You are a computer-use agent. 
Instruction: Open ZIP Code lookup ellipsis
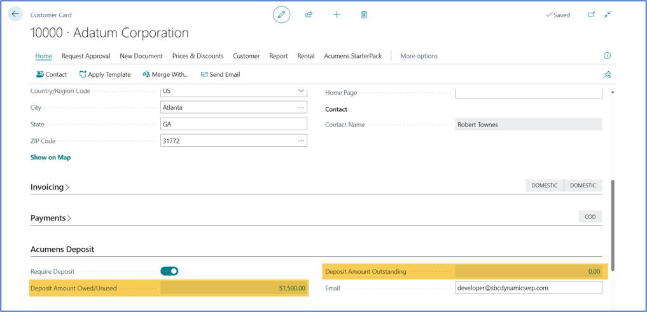(301, 141)
